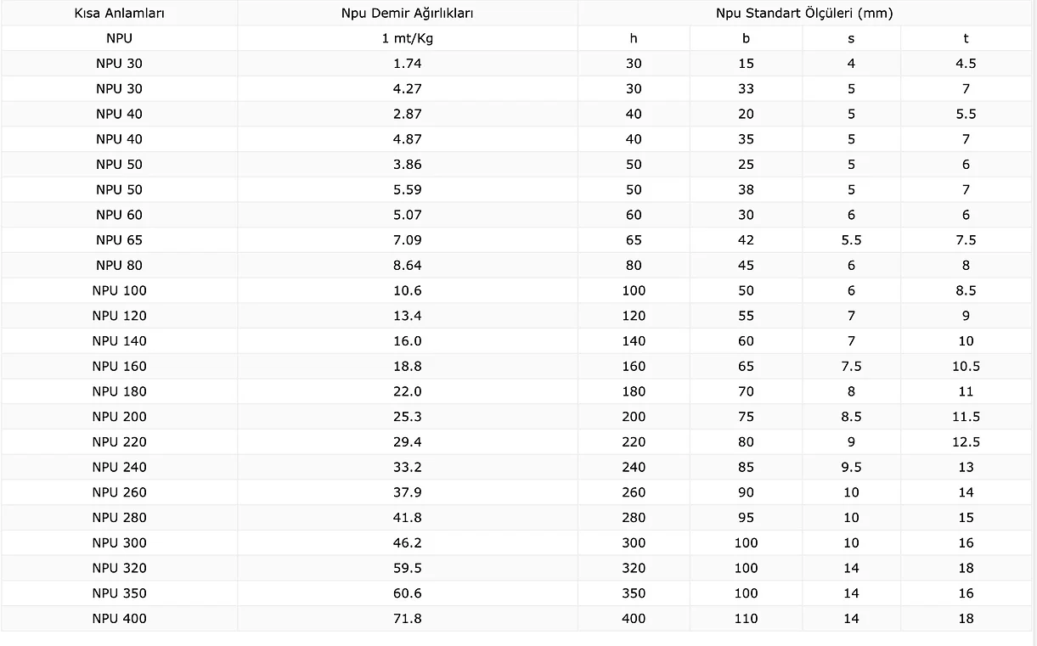
Task: Click the h column subheader
Action: [634, 38]
